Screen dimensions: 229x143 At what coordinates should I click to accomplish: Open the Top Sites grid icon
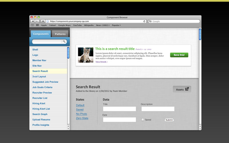click(x=37, y=25)
